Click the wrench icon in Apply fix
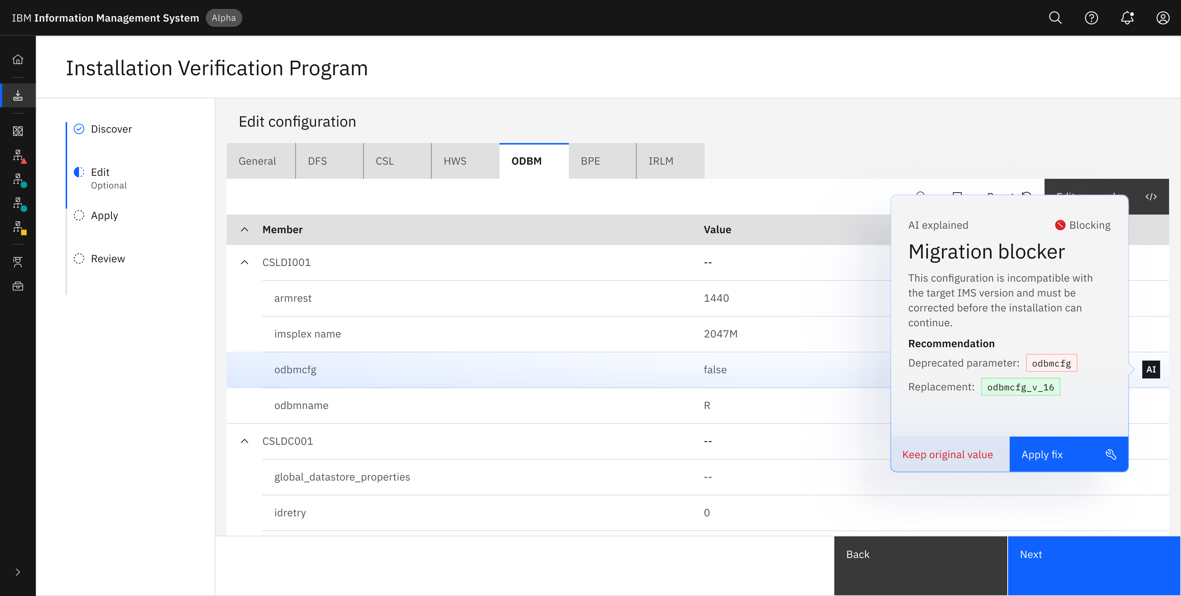 pyautogui.click(x=1111, y=454)
